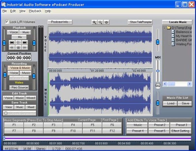
Task: Open the Playback menu
Action: 35,11
